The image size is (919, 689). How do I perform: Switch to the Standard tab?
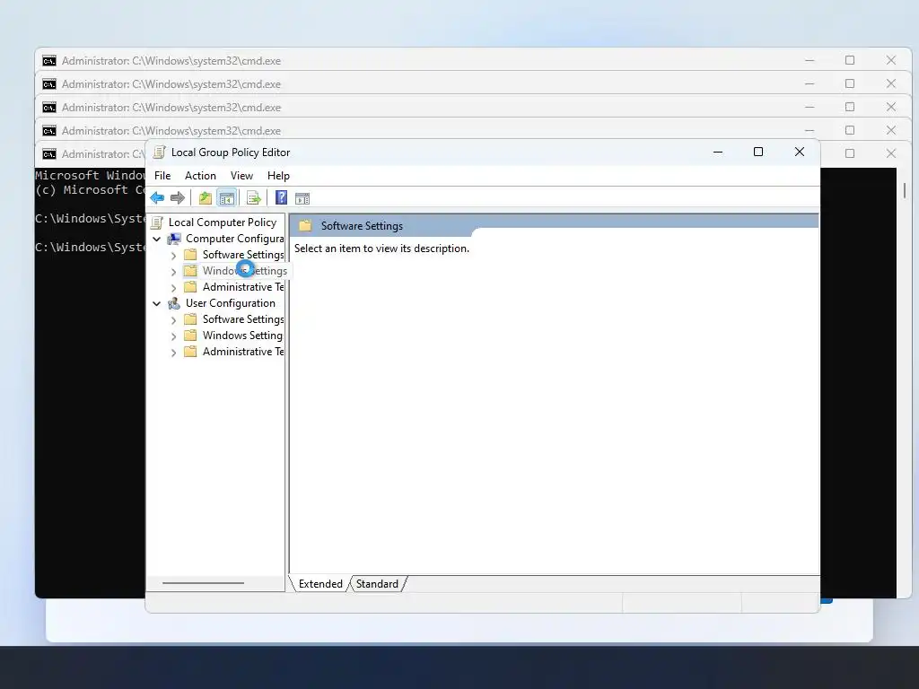pos(377,584)
